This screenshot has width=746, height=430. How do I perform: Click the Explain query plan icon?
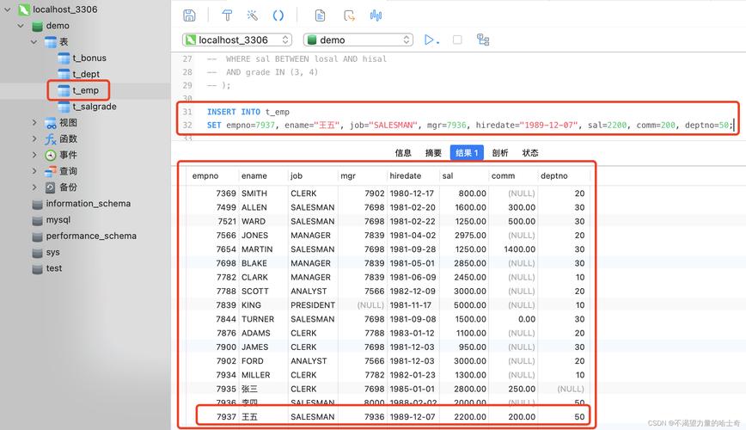point(483,40)
